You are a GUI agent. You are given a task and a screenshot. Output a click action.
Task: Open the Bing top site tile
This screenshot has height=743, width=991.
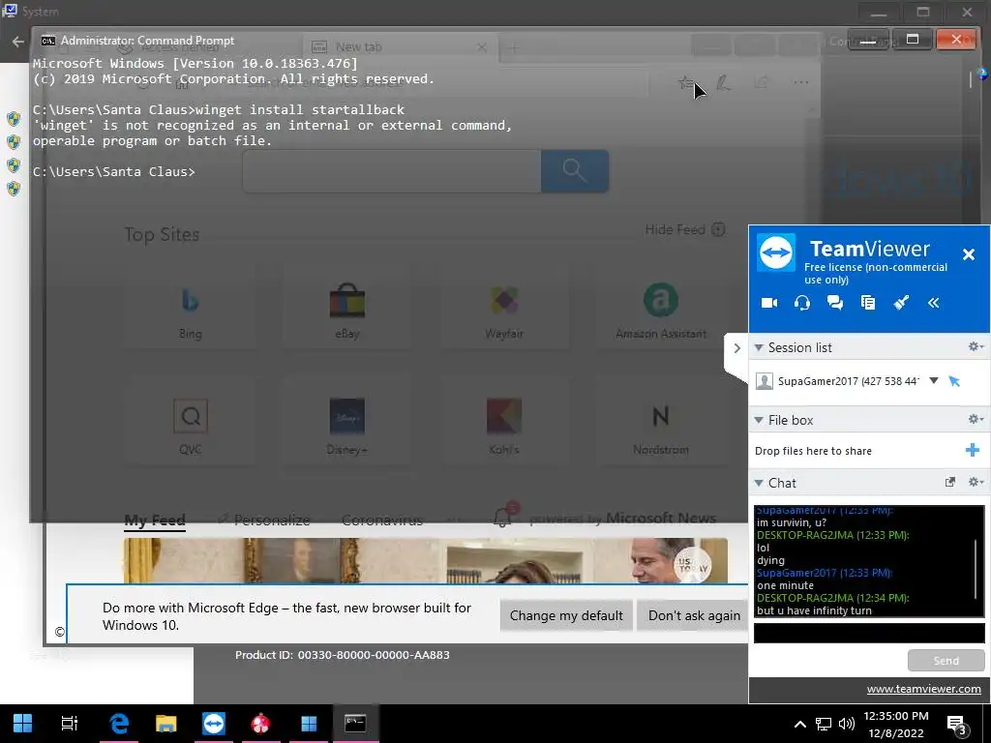(x=191, y=311)
